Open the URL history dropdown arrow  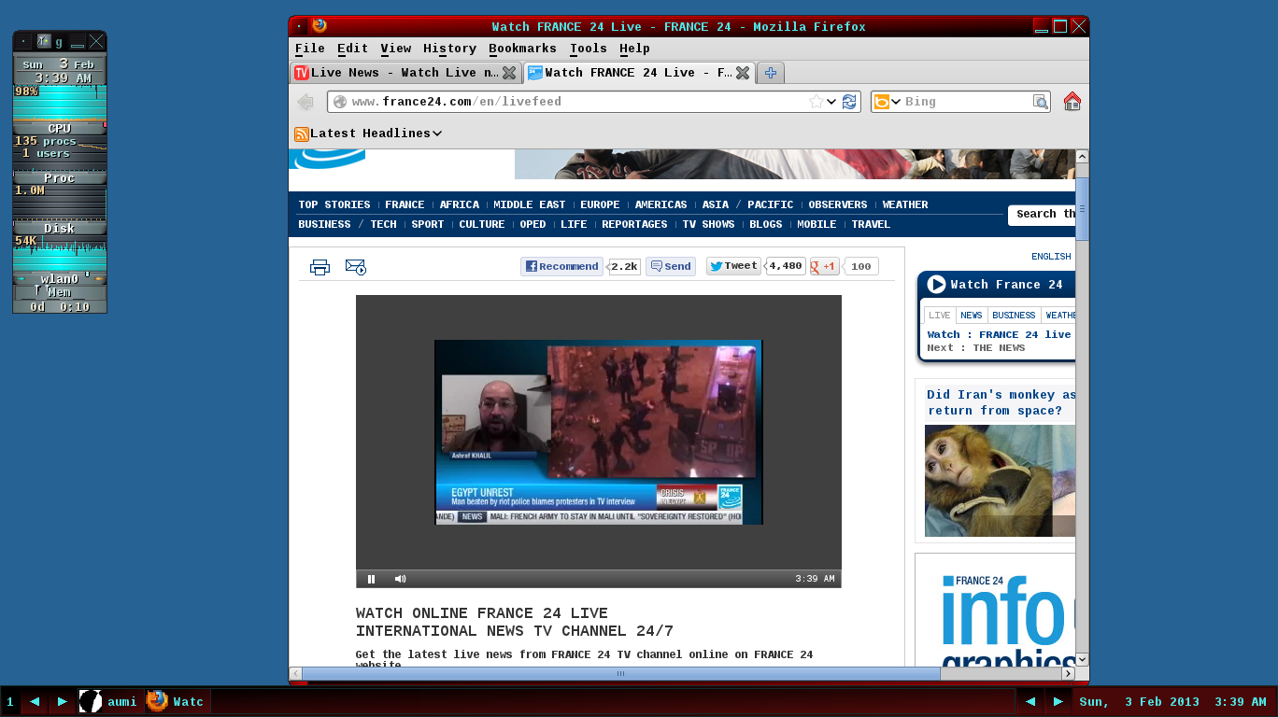[x=831, y=102]
